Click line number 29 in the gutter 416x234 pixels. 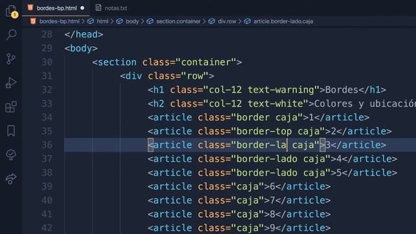point(47,48)
